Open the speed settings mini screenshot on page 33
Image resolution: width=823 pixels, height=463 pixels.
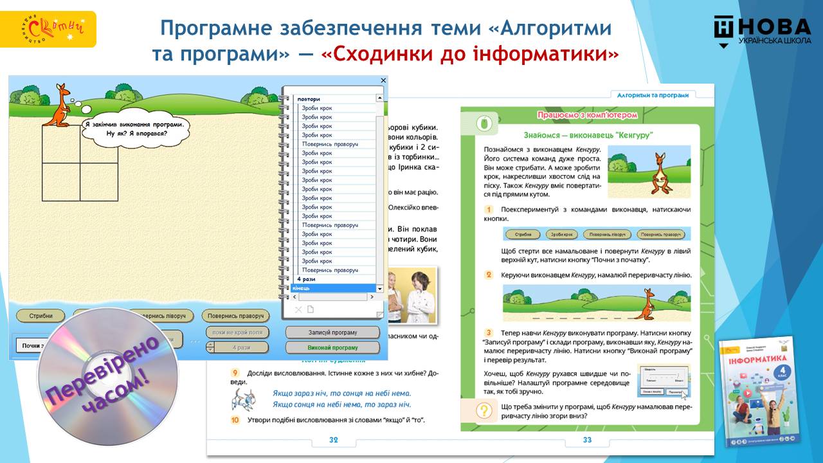(x=663, y=382)
